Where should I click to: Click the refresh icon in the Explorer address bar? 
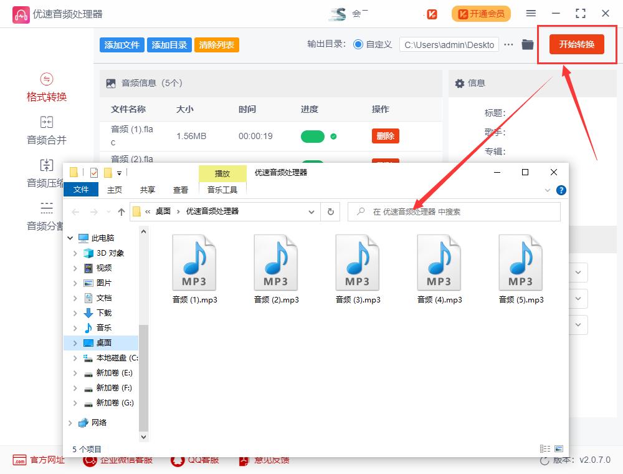coord(331,211)
